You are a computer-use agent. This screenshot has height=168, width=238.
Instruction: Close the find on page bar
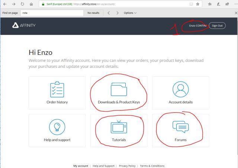tap(234, 13)
